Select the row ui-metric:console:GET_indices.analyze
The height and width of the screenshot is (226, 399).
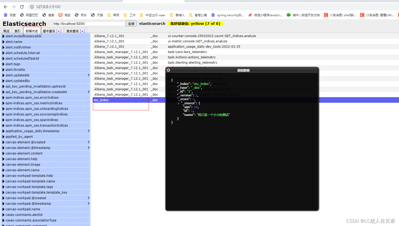246,41
